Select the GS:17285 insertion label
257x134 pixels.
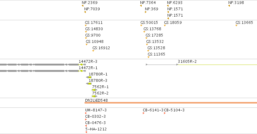(x=154, y=35)
